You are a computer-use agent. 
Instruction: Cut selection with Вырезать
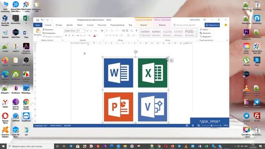point(48,29)
